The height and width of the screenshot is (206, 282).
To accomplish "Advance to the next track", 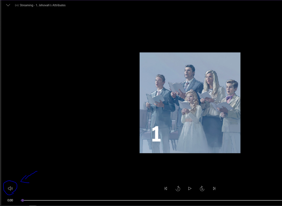I will tap(214, 189).
